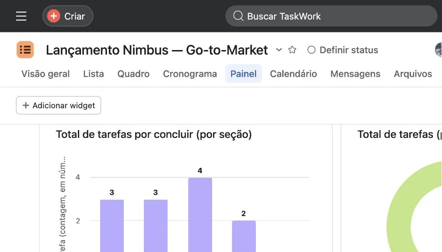The image size is (442, 252).
Task: Focus the Buscar TaskWork search field
Action: point(331,16)
